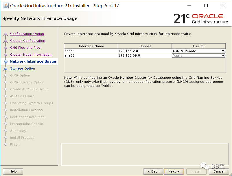
Task: Click the Back button
Action: click(153, 171)
